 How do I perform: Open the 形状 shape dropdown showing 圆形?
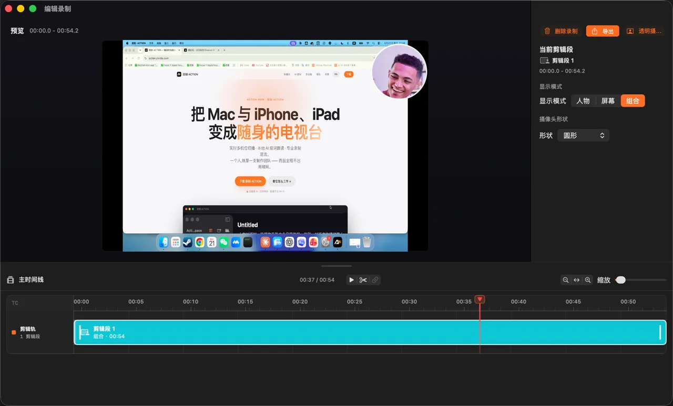tap(583, 136)
